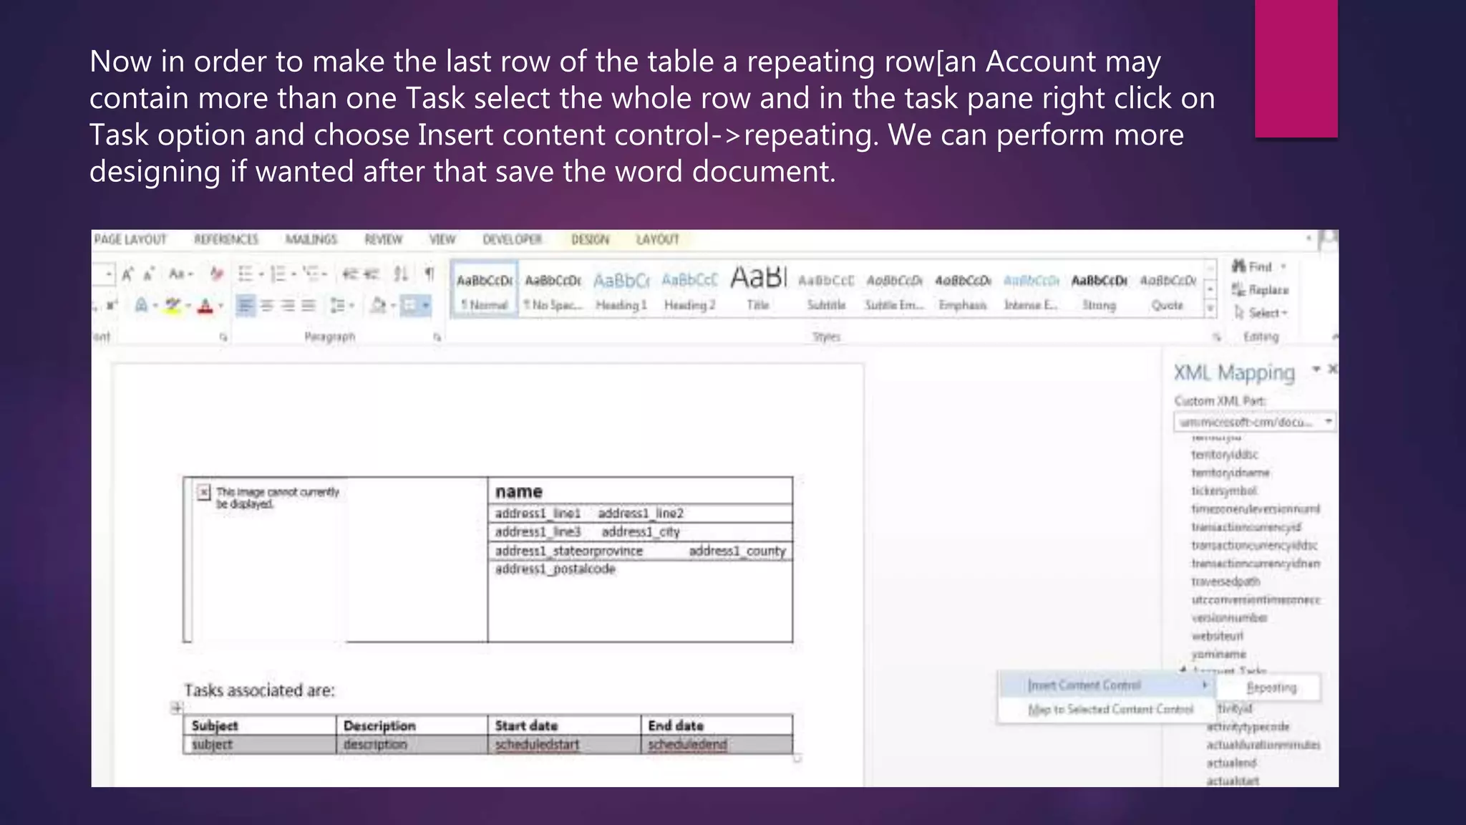Open the Page Layout tab

130,239
